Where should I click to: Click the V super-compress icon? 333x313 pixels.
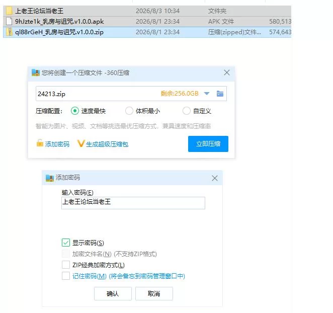point(81,143)
